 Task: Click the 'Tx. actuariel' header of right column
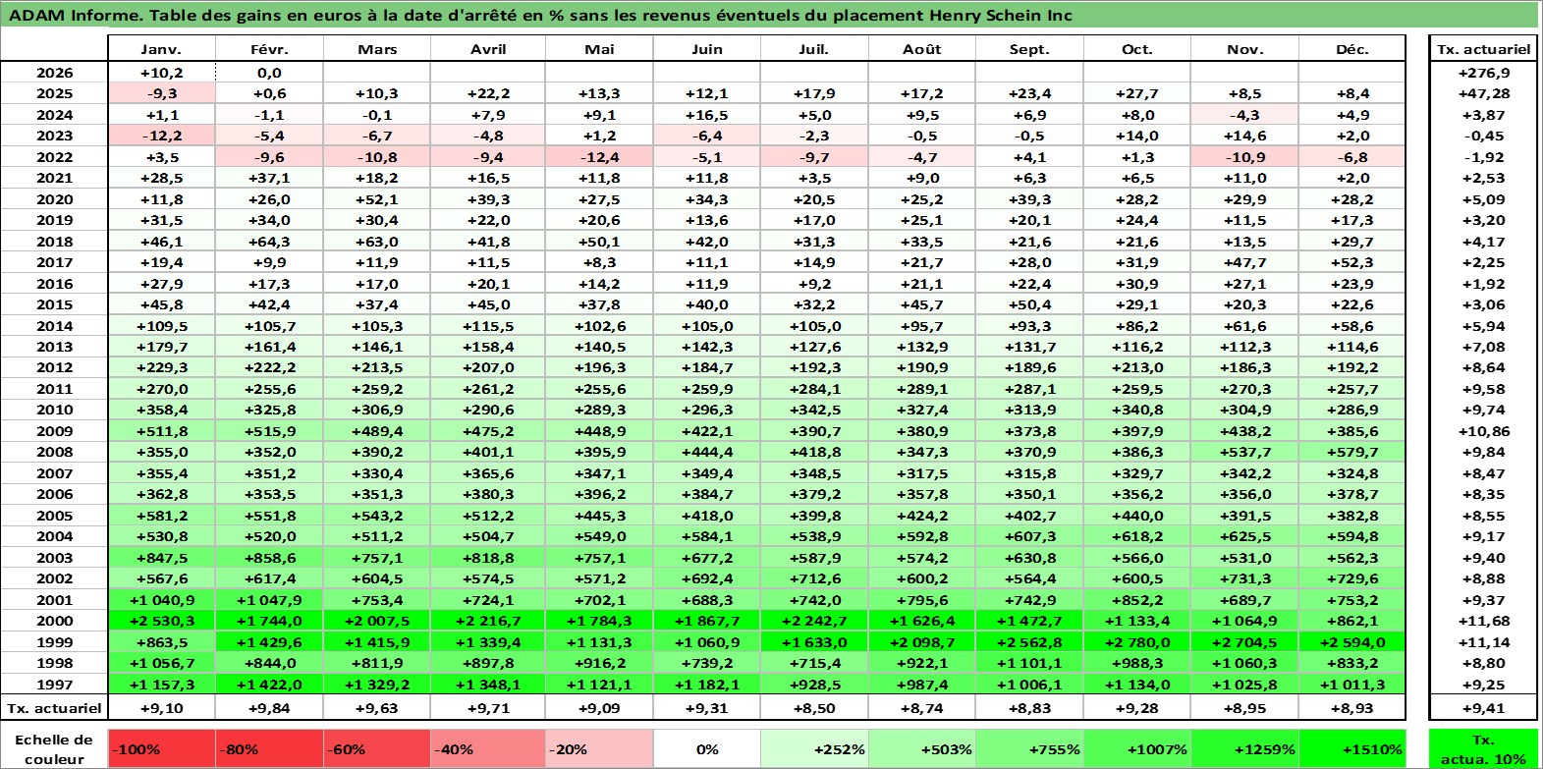click(x=1483, y=49)
